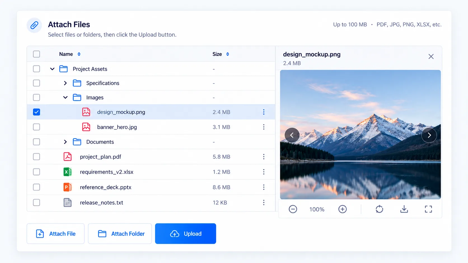Click the release_notes.txt text file icon

(67, 202)
